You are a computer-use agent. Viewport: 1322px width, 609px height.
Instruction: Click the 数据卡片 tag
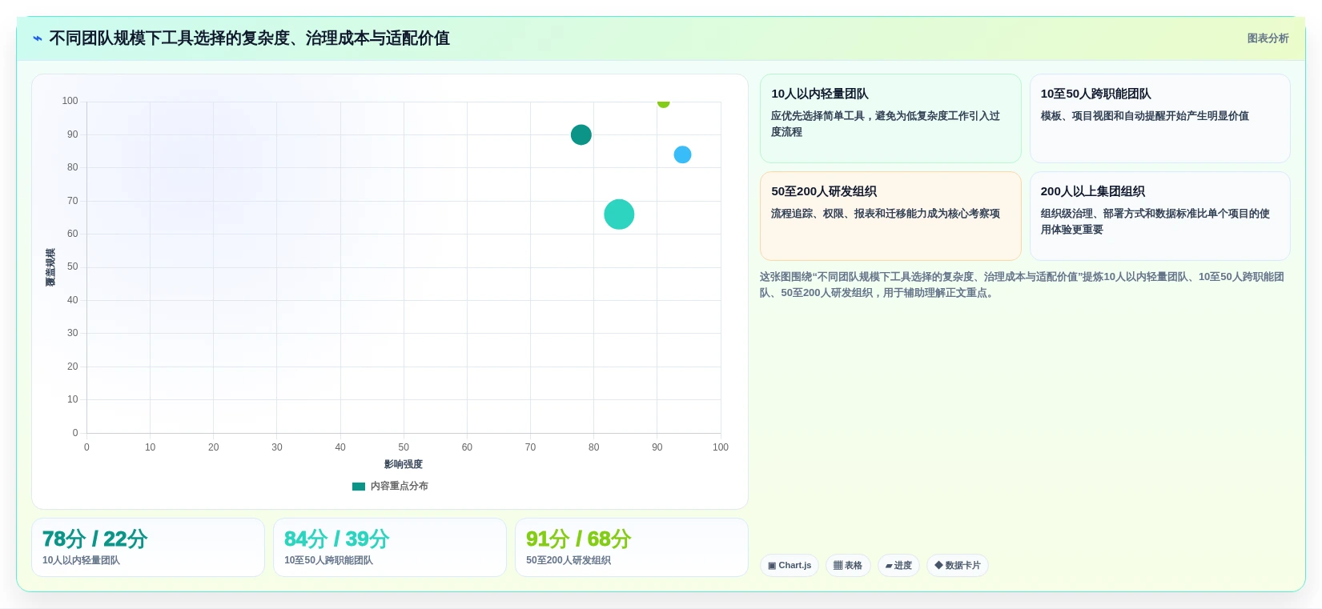[x=958, y=565]
